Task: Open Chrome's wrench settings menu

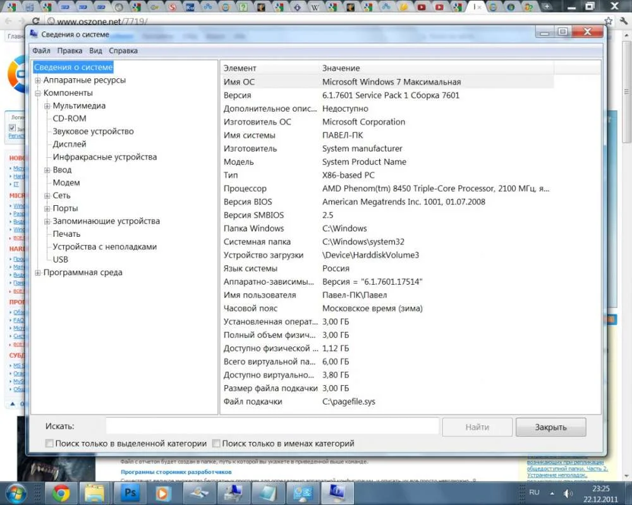Action: pyautogui.click(x=624, y=21)
